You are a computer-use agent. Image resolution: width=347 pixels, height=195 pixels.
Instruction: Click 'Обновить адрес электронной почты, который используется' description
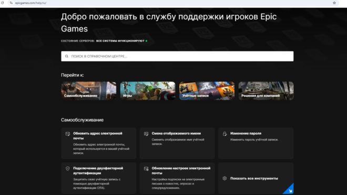point(101,149)
